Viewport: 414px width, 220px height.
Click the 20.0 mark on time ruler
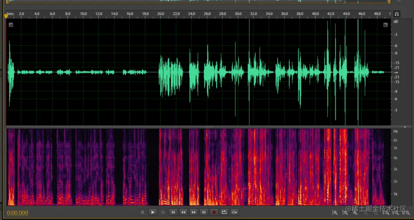click(161, 14)
